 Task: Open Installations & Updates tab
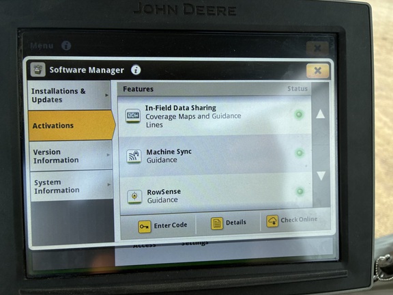coord(70,96)
